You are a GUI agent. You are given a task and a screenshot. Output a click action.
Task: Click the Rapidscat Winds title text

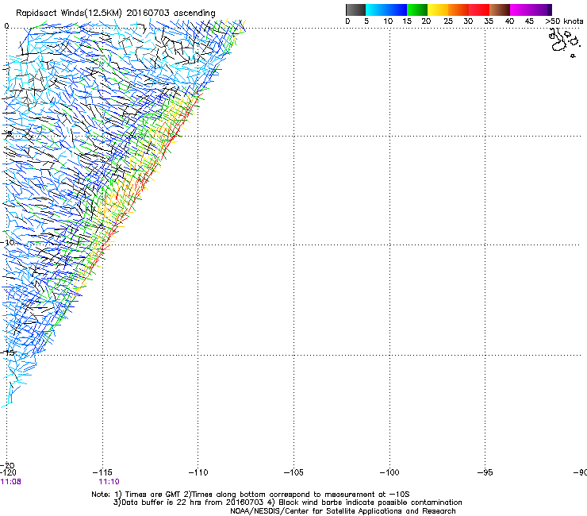pyautogui.click(x=115, y=13)
